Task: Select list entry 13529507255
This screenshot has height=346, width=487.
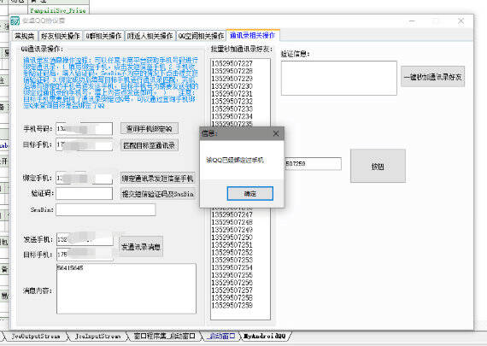Action: [232, 275]
